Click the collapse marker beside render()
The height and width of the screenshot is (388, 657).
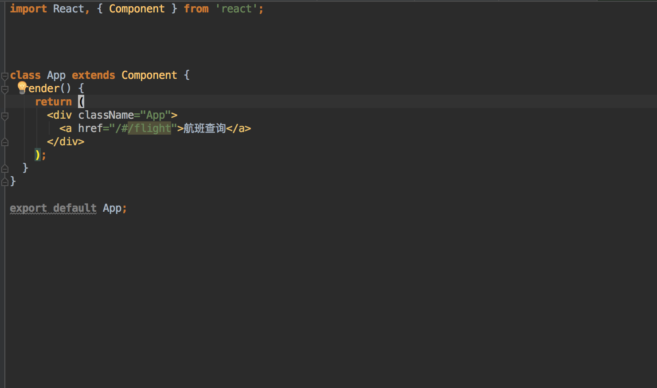point(4,89)
